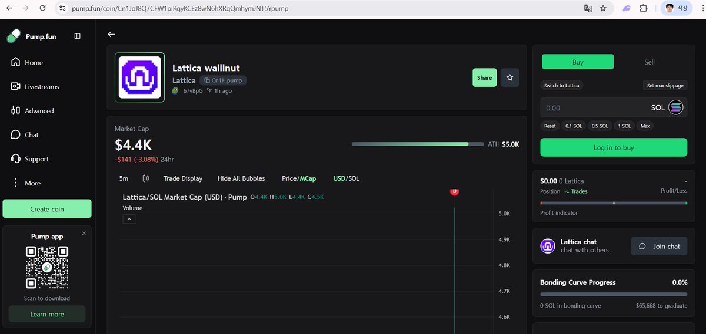This screenshot has width=706, height=334.
Task: Click Log in to buy
Action: (x=614, y=147)
